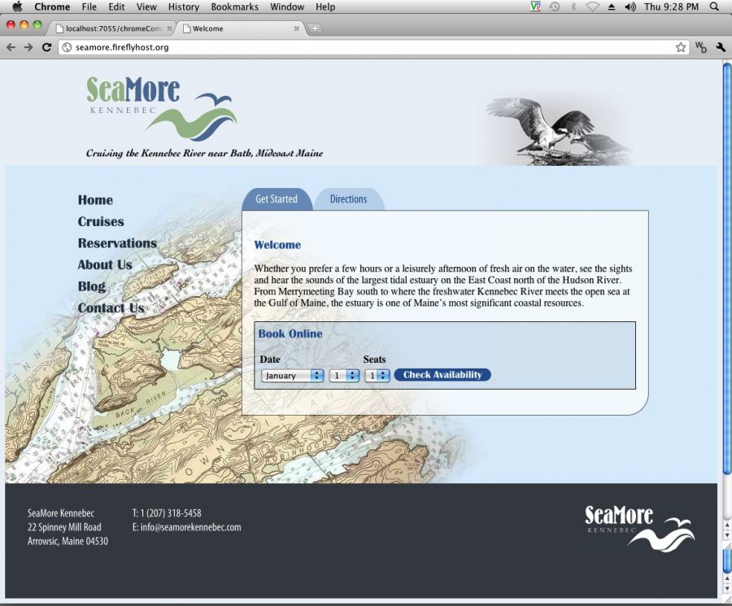Open the About Us page
Viewport: 732px width, 606px height.
(105, 264)
